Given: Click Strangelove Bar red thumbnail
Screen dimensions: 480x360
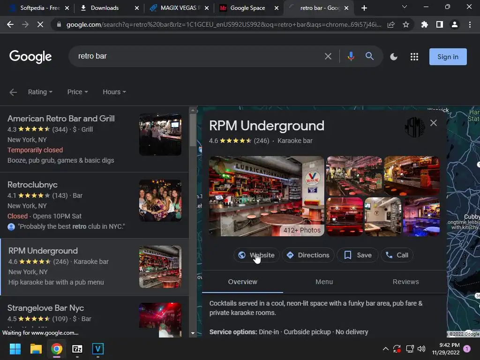Looking at the screenshot, I should pos(160,320).
